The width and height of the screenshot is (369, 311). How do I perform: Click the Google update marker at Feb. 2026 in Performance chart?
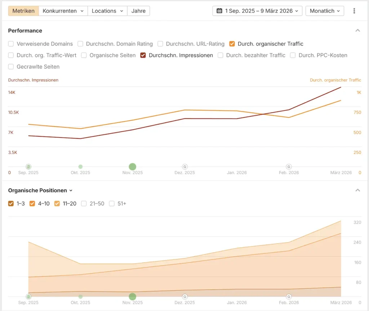tap(289, 167)
